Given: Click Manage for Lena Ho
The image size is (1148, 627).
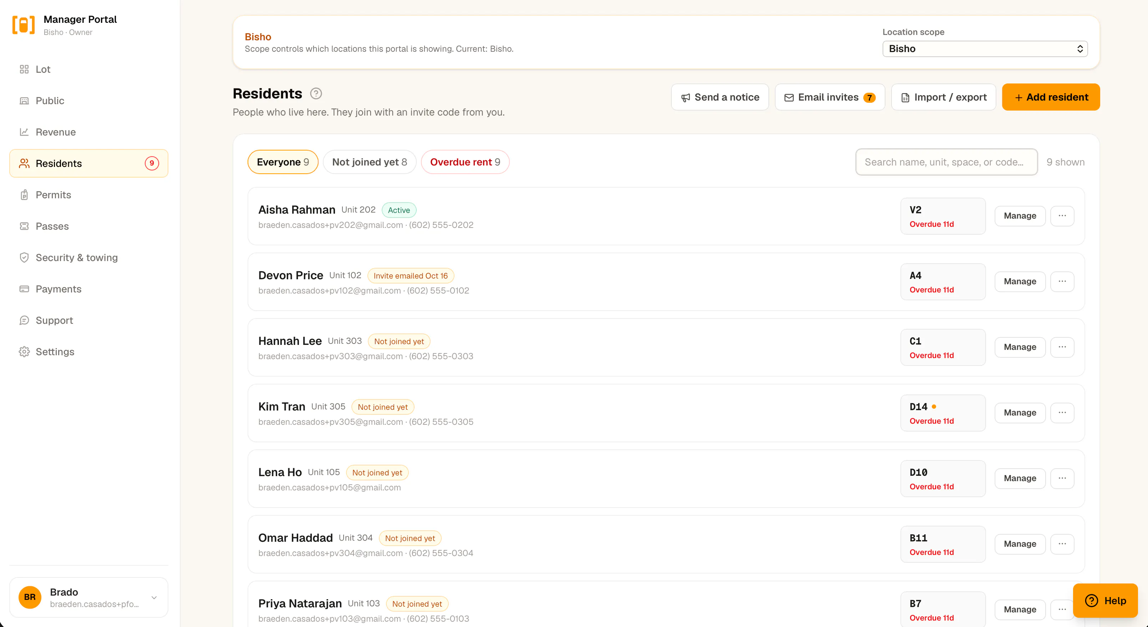Looking at the screenshot, I should coord(1020,478).
